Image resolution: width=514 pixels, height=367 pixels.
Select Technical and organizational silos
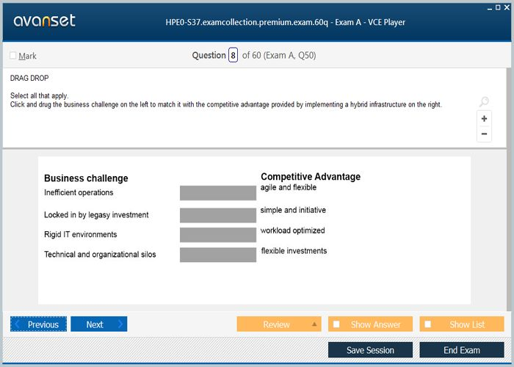tap(100, 254)
